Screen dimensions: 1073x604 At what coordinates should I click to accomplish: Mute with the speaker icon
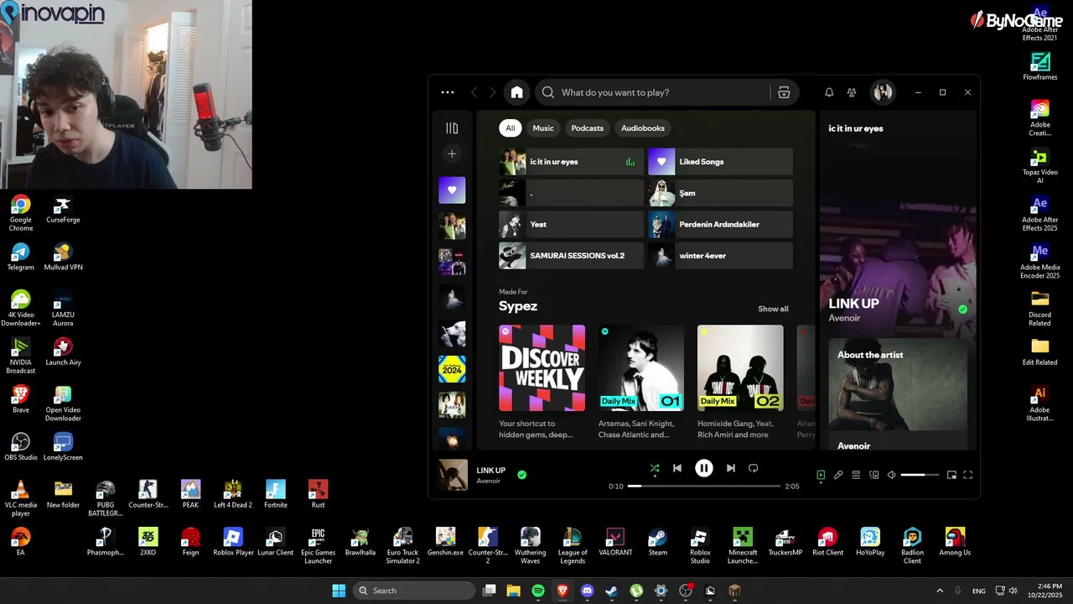(x=891, y=475)
